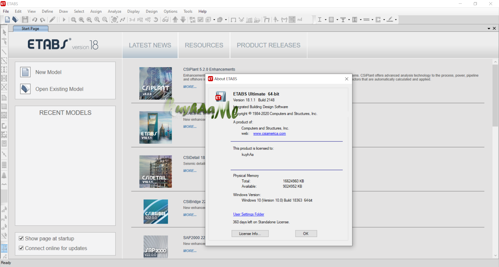Switch to the LATEST NEWS tab

[x=150, y=45]
